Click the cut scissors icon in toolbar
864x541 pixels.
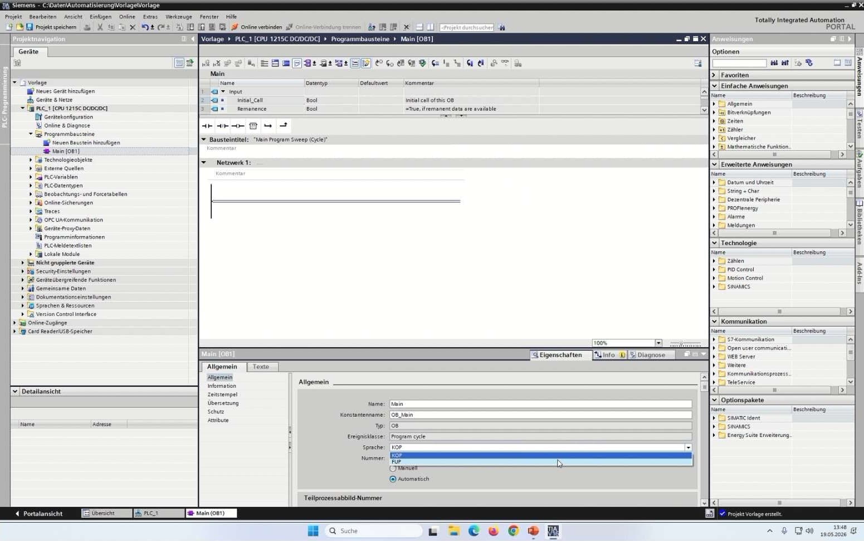(x=100, y=27)
